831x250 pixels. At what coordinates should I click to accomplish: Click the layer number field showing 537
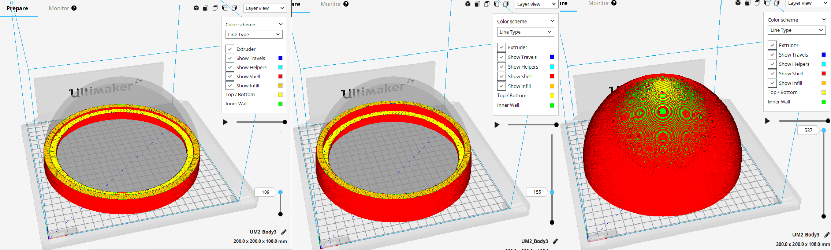[x=808, y=130]
